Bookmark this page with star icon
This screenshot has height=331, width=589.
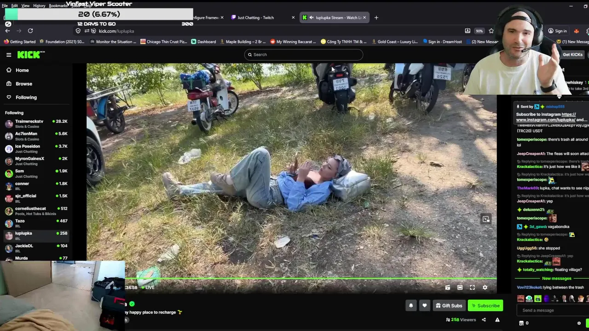pyautogui.click(x=491, y=31)
